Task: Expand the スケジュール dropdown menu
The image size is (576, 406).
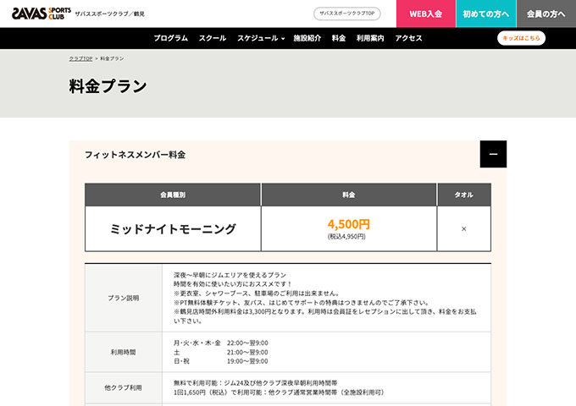Action: (x=260, y=38)
